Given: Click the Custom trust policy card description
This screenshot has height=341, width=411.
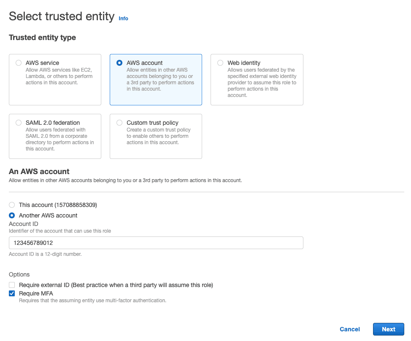Looking at the screenshot, I should (158, 136).
